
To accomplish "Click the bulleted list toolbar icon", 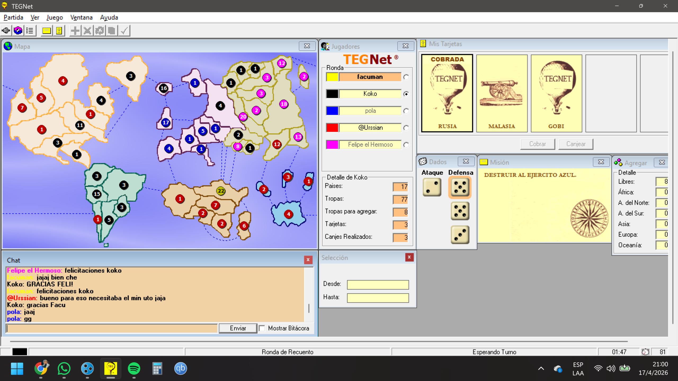I will (x=30, y=31).
